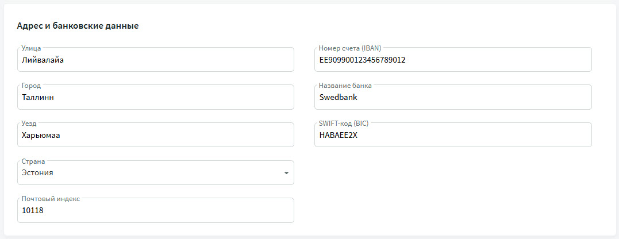The image size is (619, 239).
Task: Click the SWIFT-код (BIC) input field
Action: coord(453,135)
